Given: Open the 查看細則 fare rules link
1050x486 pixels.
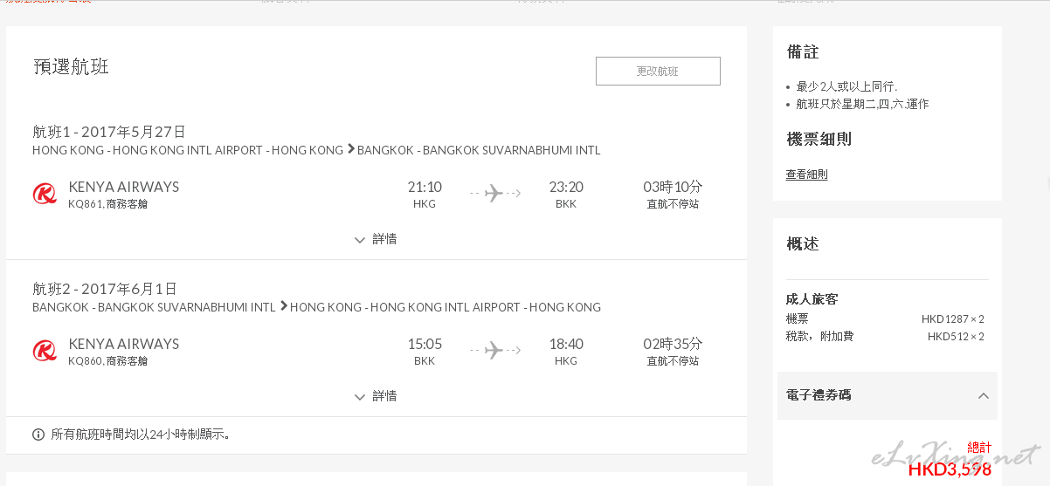Looking at the screenshot, I should pos(806,175).
